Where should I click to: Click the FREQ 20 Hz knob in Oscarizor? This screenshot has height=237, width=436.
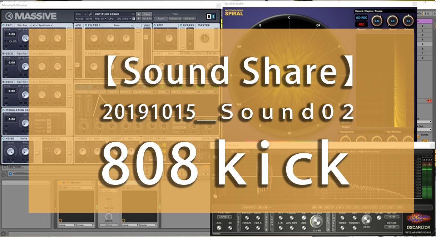click(366, 219)
